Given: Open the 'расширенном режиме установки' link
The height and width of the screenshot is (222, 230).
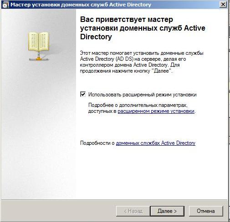Looking at the screenshot, I should (x=156, y=111).
